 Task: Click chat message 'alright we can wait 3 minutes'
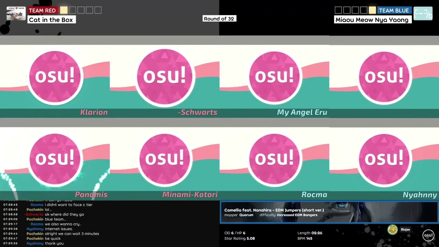tap(72, 234)
